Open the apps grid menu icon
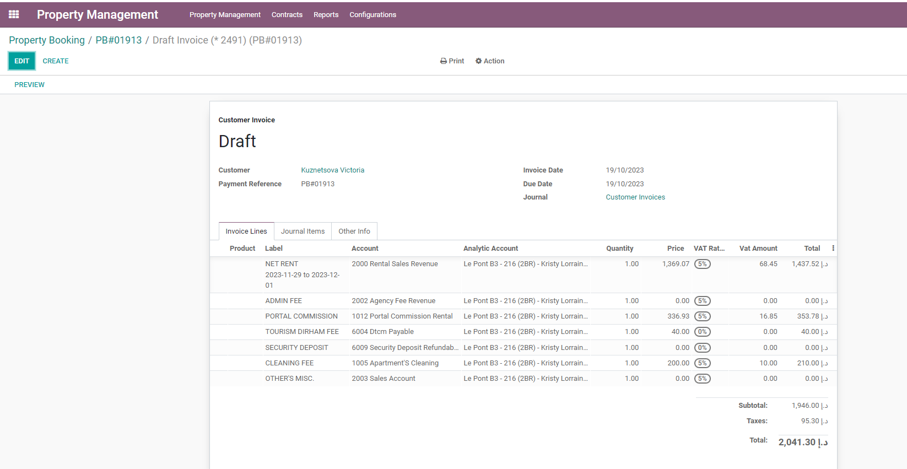 [14, 14]
